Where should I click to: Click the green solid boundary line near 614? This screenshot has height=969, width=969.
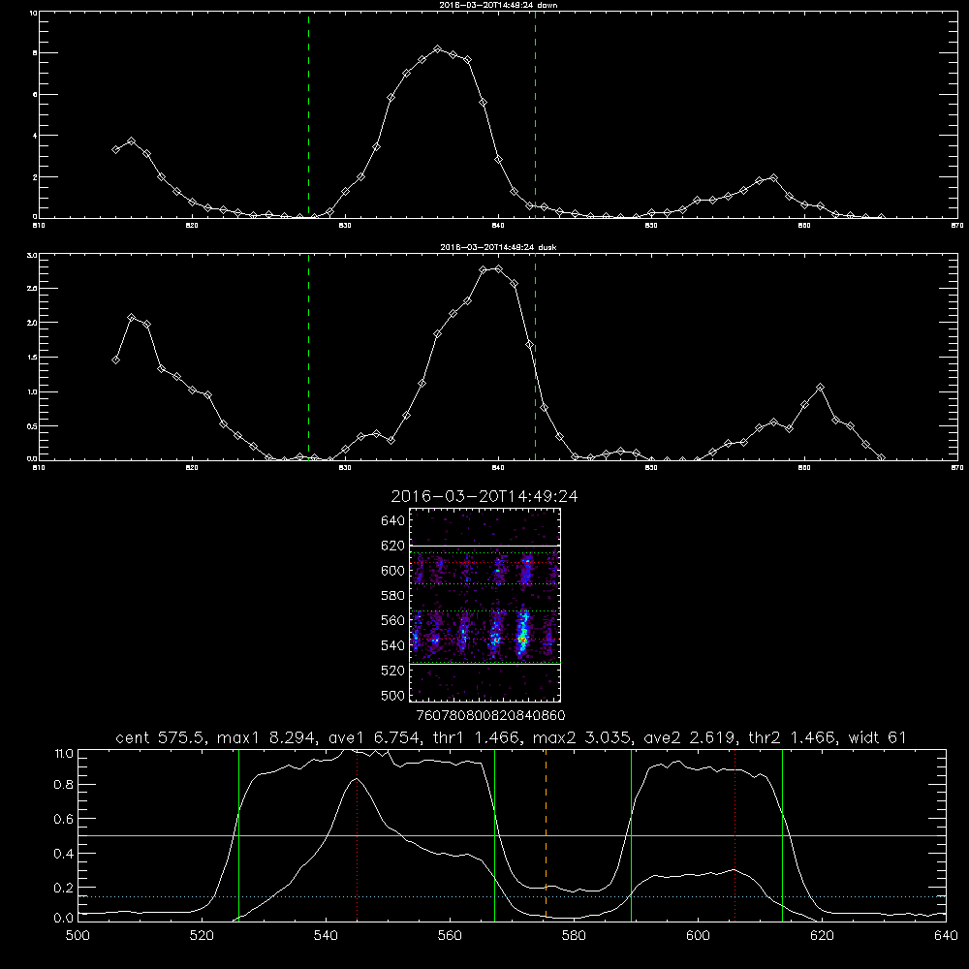782,834
